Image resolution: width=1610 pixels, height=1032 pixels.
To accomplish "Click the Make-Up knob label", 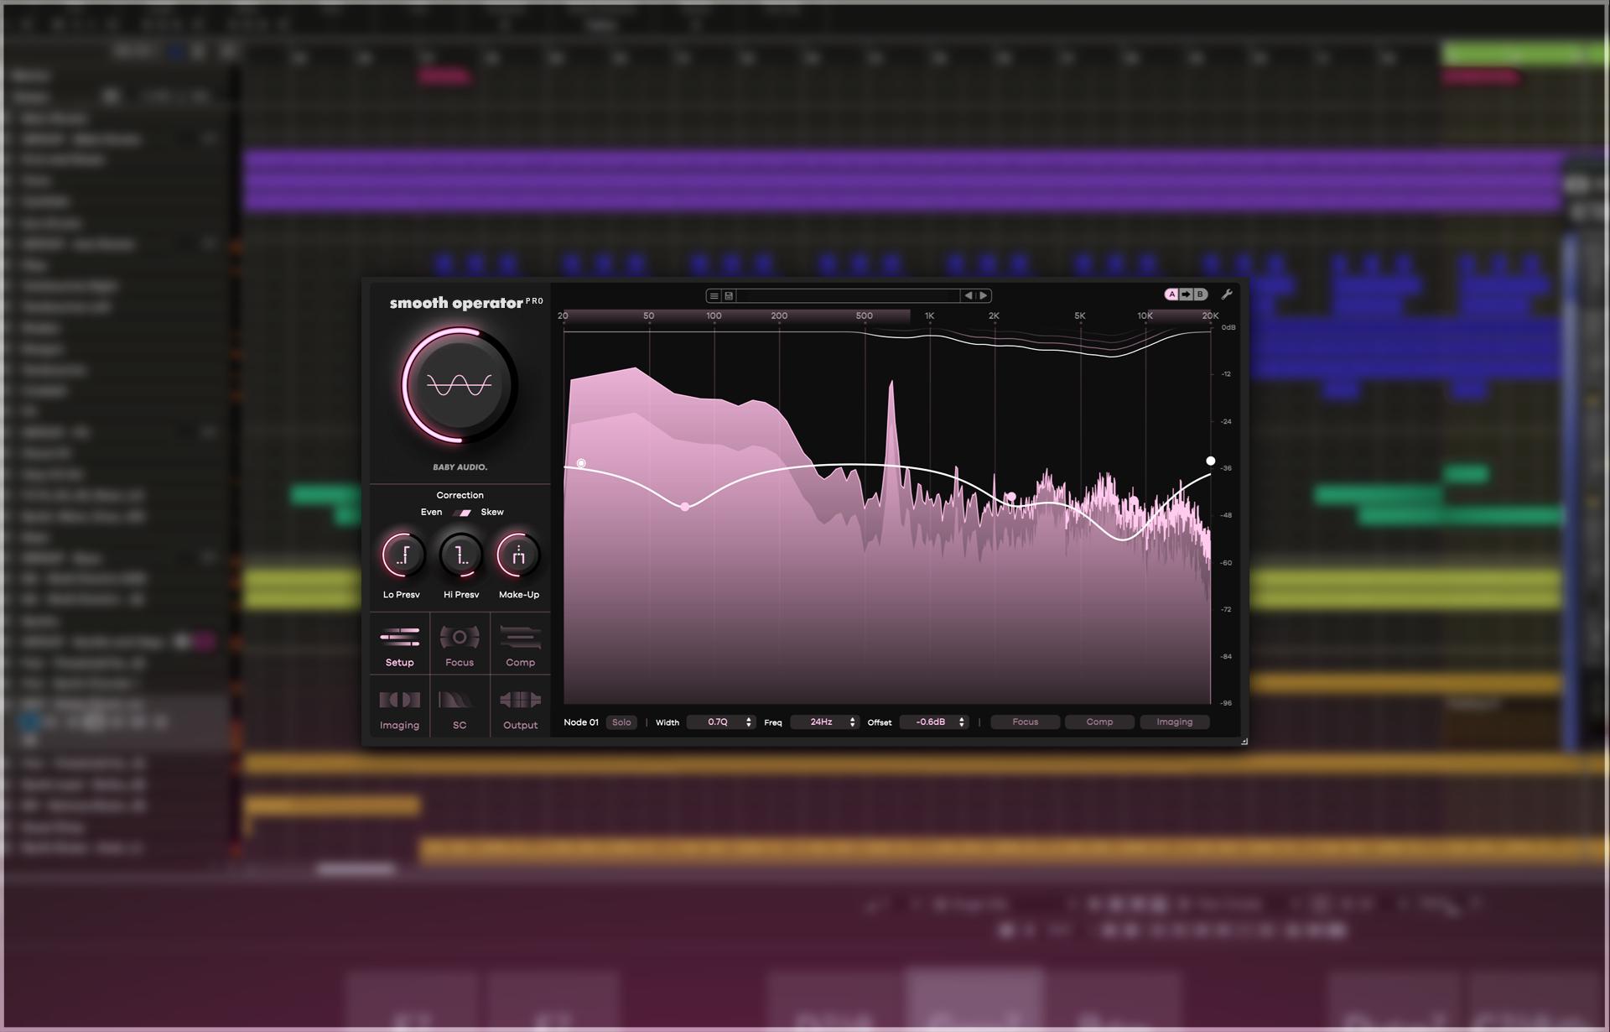I will pos(519,595).
